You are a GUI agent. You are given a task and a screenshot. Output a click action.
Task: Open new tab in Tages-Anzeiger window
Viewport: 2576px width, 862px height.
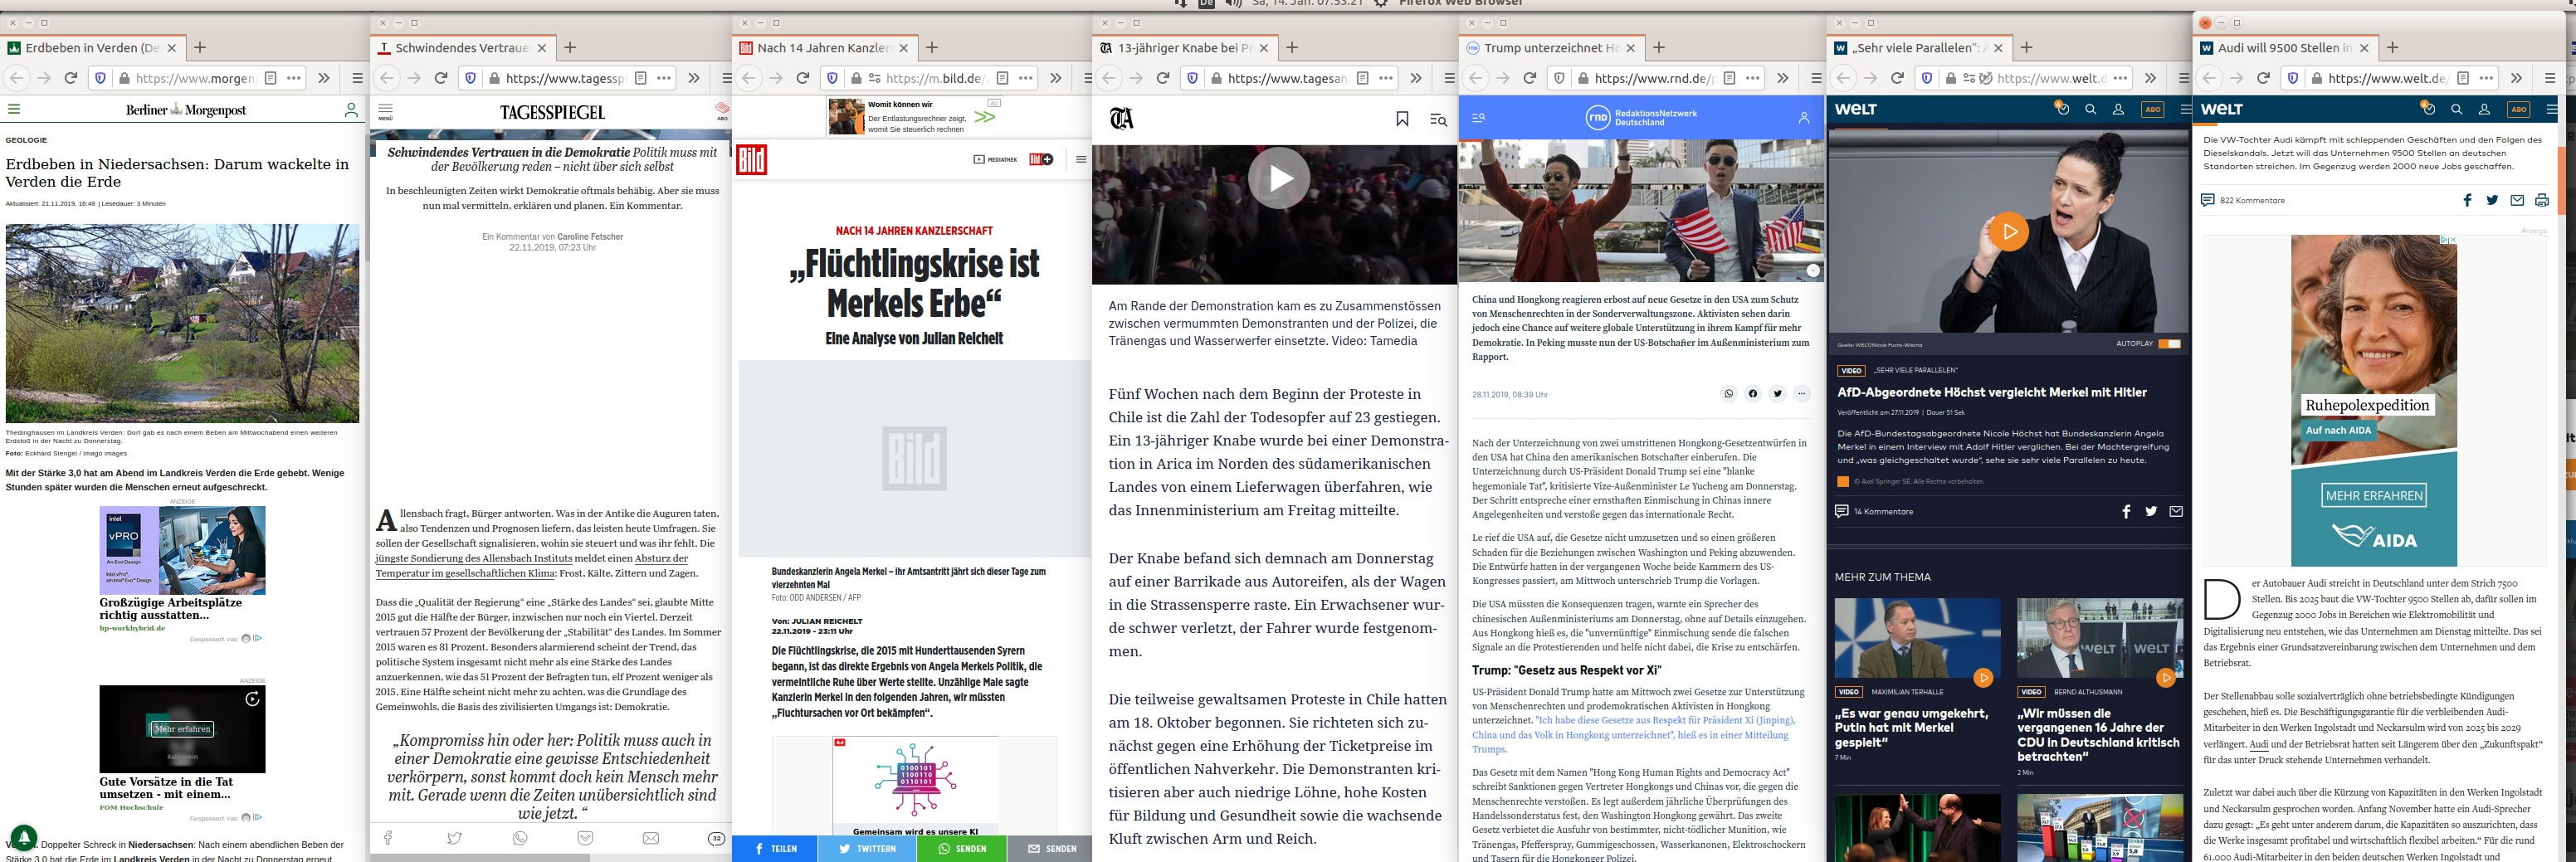coord(1292,48)
